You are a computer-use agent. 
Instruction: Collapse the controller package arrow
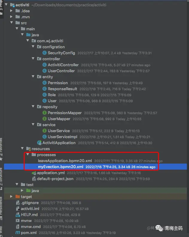pos(33,58)
